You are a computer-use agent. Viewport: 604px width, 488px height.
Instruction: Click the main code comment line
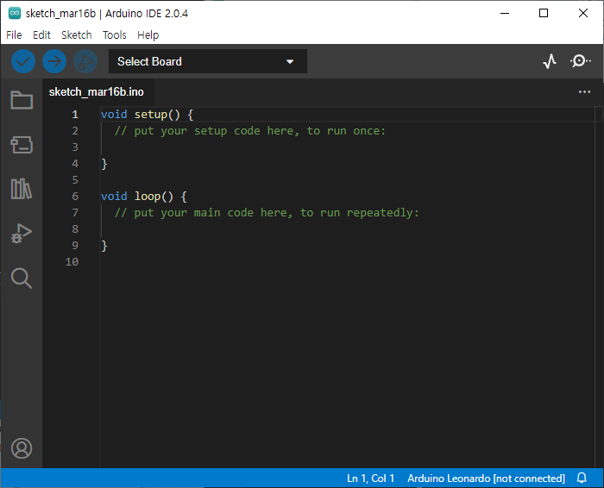point(267,213)
